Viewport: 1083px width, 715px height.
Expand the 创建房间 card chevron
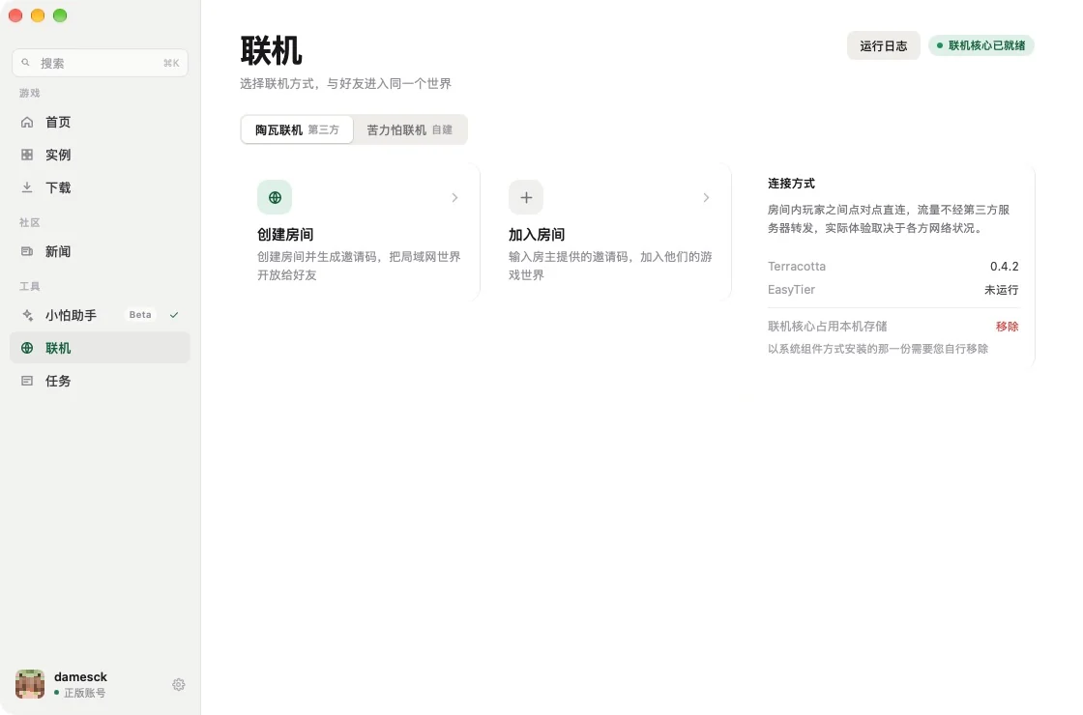pos(454,197)
